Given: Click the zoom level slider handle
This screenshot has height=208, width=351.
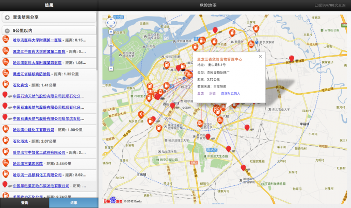Looking at the screenshot, I should point(111,45).
